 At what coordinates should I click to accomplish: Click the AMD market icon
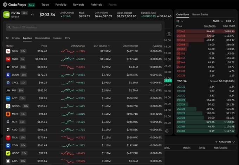point(8,130)
